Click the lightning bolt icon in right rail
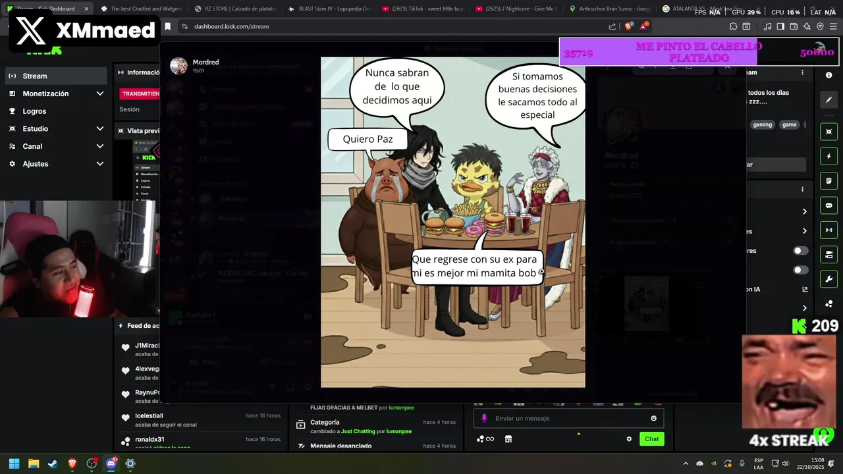 (829, 157)
